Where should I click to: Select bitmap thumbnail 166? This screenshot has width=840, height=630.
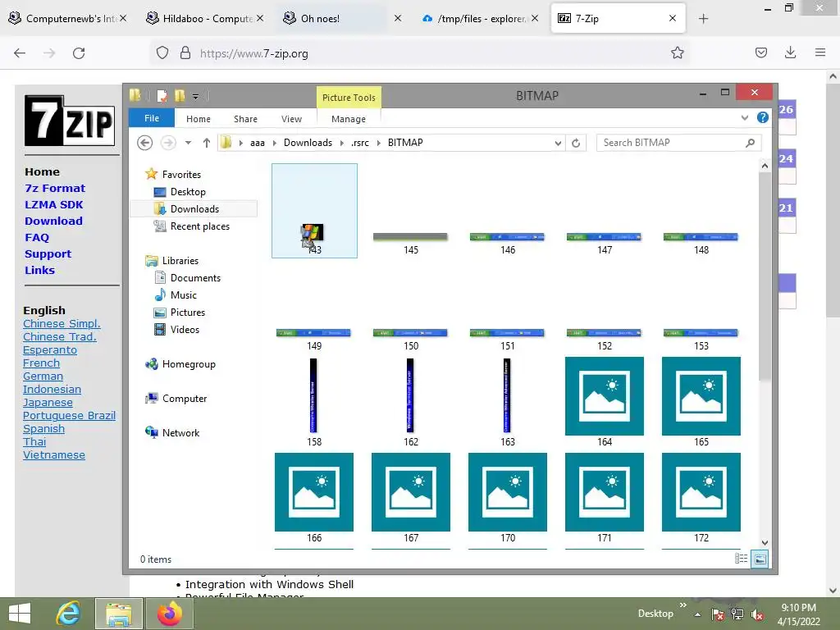(314, 492)
